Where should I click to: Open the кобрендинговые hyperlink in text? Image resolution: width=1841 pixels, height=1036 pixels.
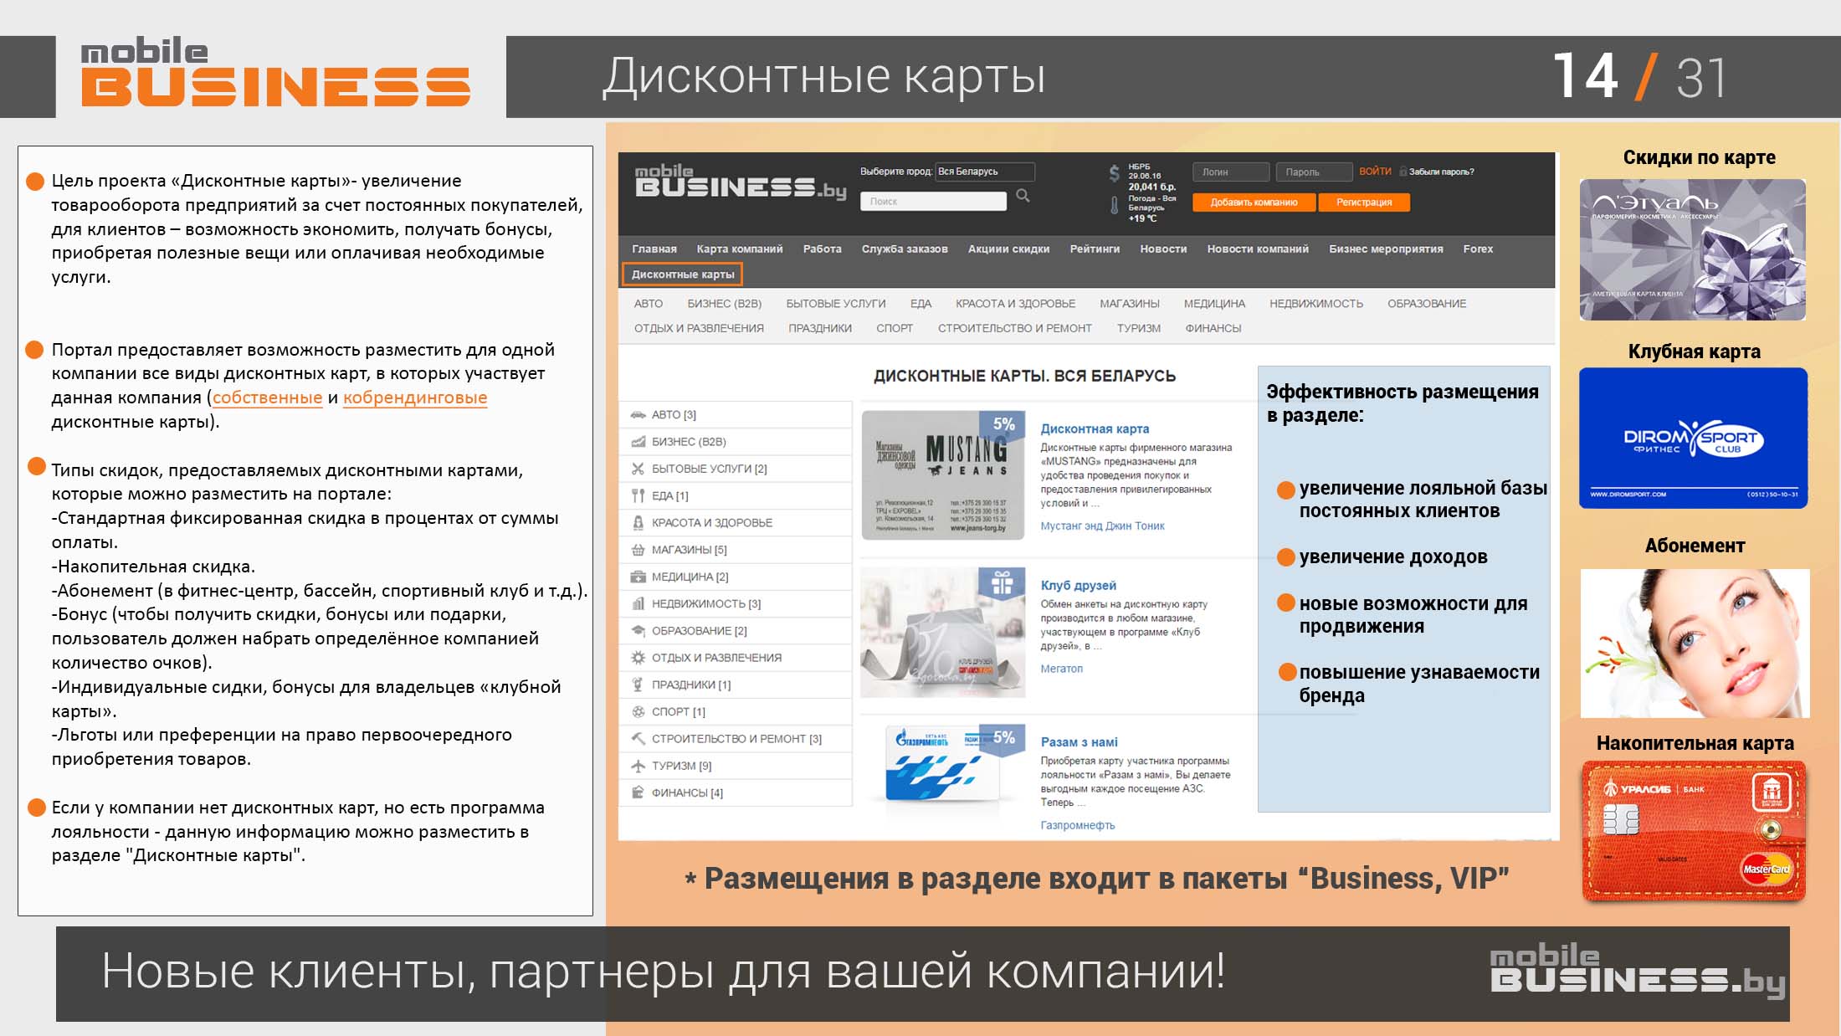pos(415,398)
